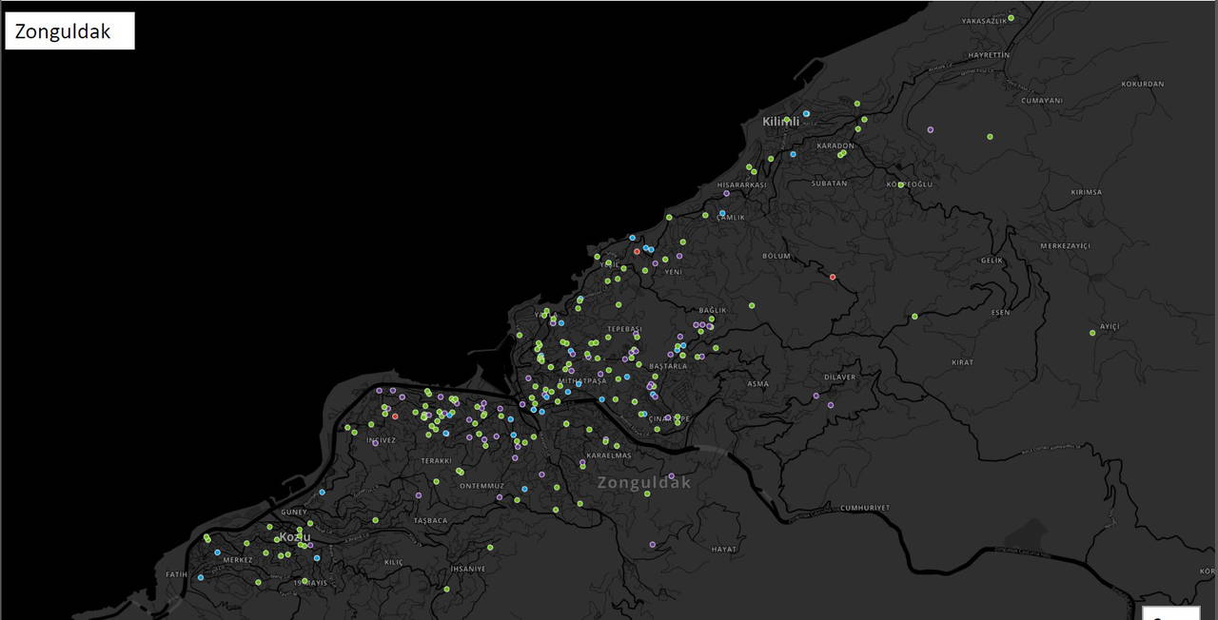
Task: Select the green marker west of Esen
Action: point(914,317)
